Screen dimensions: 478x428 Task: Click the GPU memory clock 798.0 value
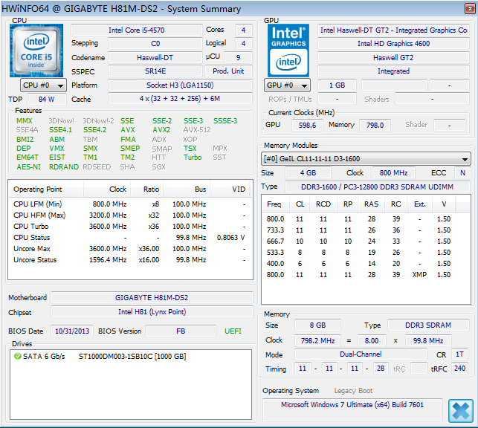[375, 125]
